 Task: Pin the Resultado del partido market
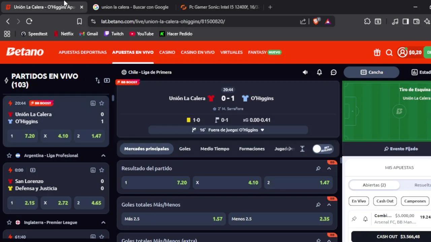click(318, 168)
